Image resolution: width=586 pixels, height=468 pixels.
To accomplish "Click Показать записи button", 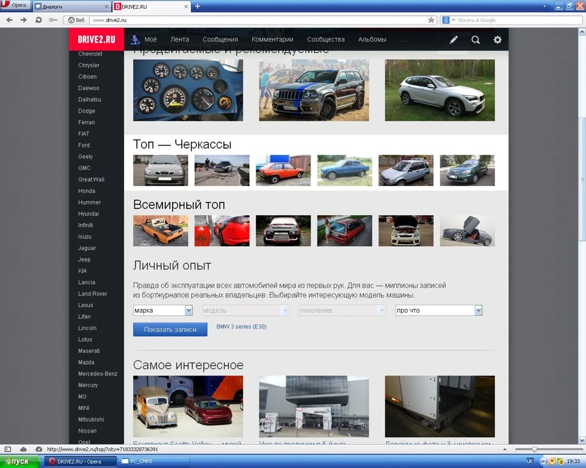I will click(170, 330).
